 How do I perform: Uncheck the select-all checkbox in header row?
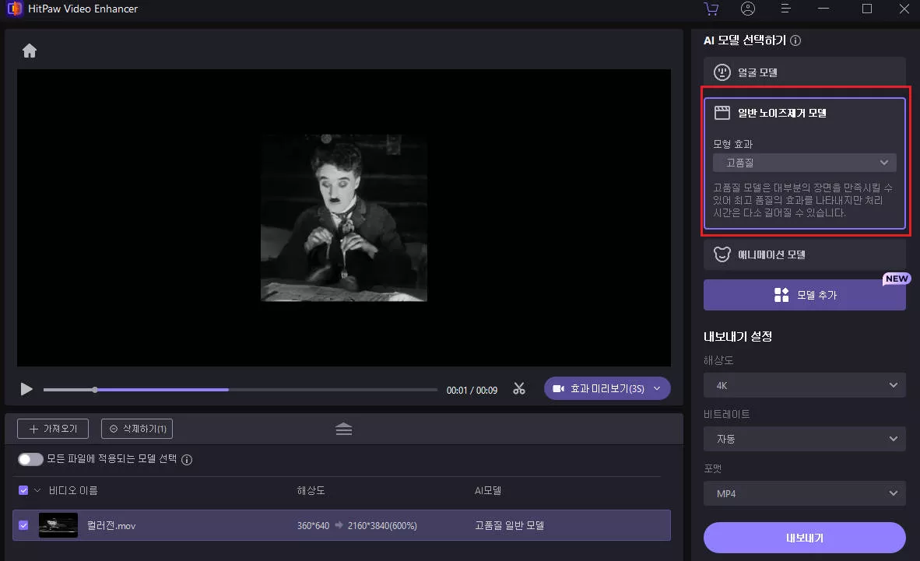[x=23, y=491]
